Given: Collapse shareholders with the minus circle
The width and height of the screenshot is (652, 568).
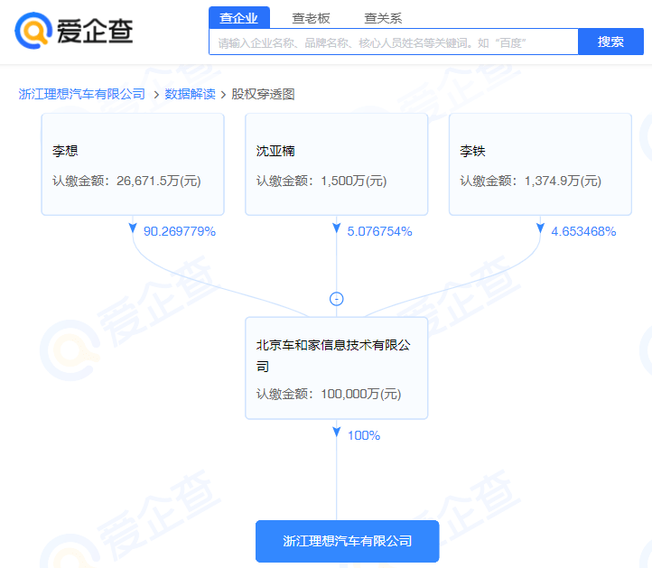Looking at the screenshot, I should click(337, 299).
